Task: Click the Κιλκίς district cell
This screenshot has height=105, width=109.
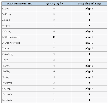Action: tap(19, 60)
